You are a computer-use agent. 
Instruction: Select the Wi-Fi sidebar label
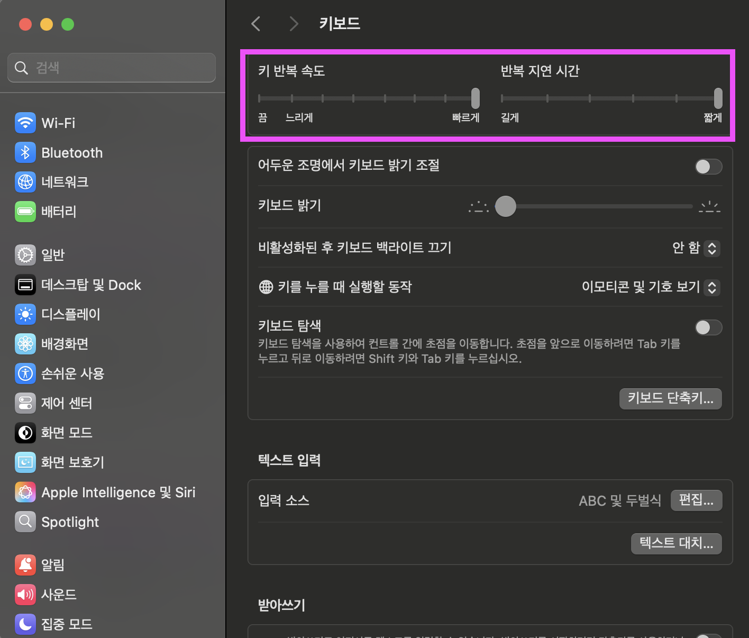[x=58, y=123]
